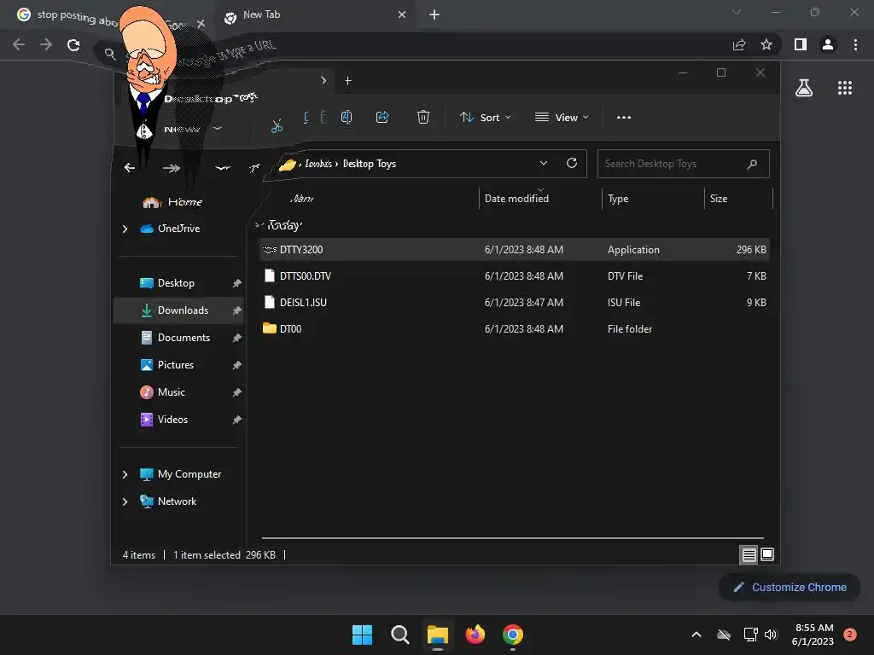Click the Share icon in File Explorer toolbar
The height and width of the screenshot is (655, 874).
[x=382, y=117]
